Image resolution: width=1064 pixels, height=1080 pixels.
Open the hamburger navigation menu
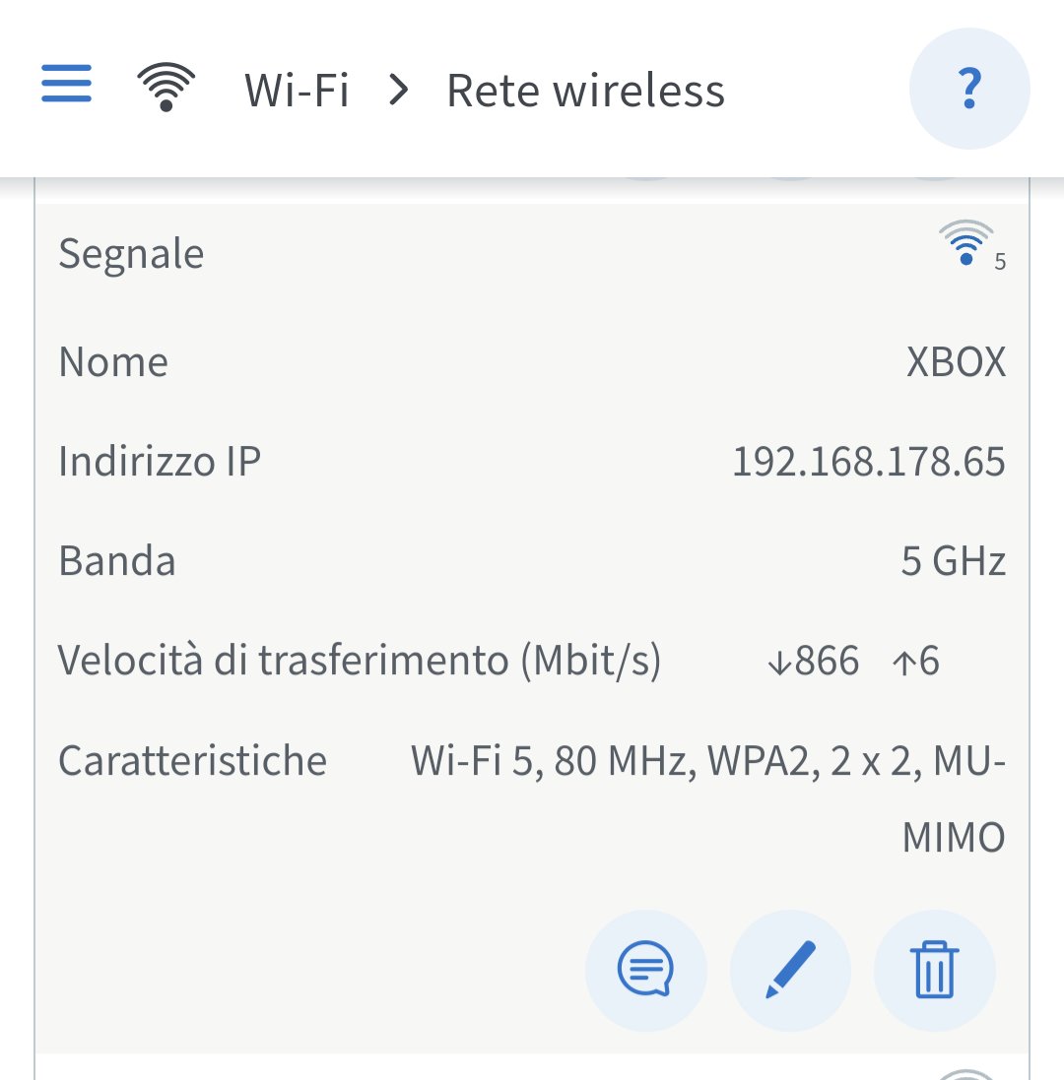click(x=66, y=84)
